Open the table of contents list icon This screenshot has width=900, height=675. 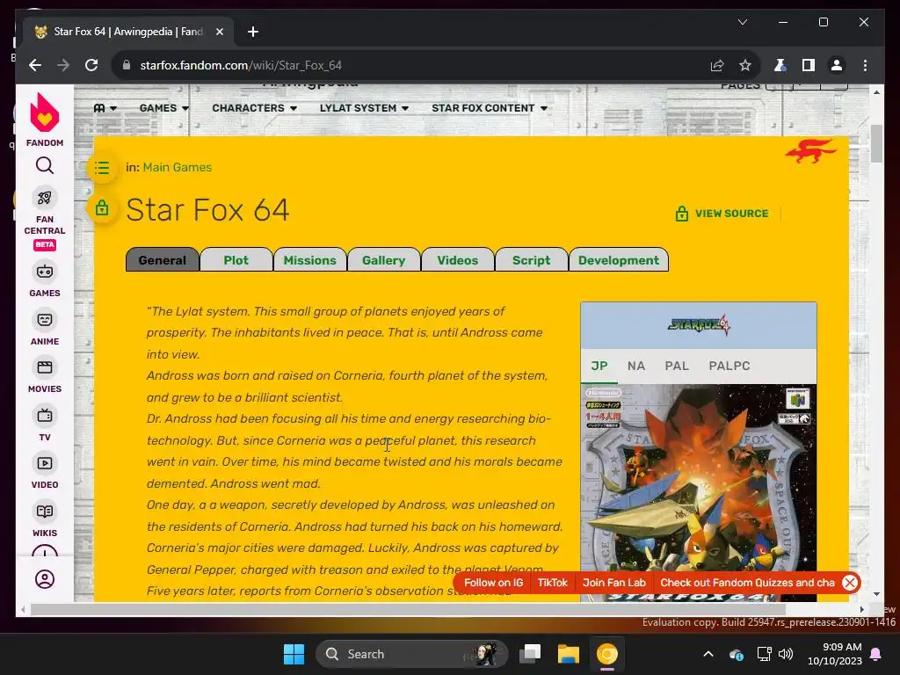click(x=102, y=168)
